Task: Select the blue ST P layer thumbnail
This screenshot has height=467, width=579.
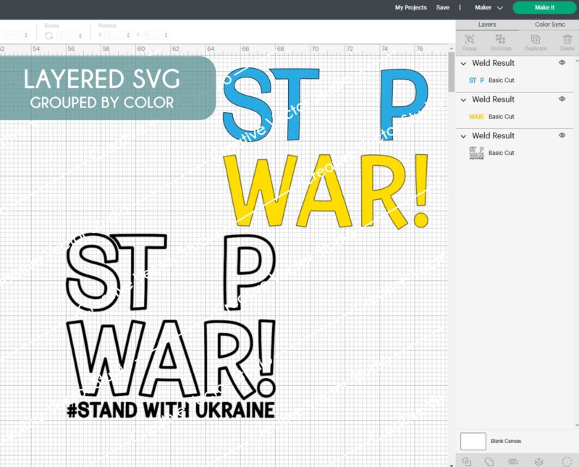Action: click(x=476, y=80)
